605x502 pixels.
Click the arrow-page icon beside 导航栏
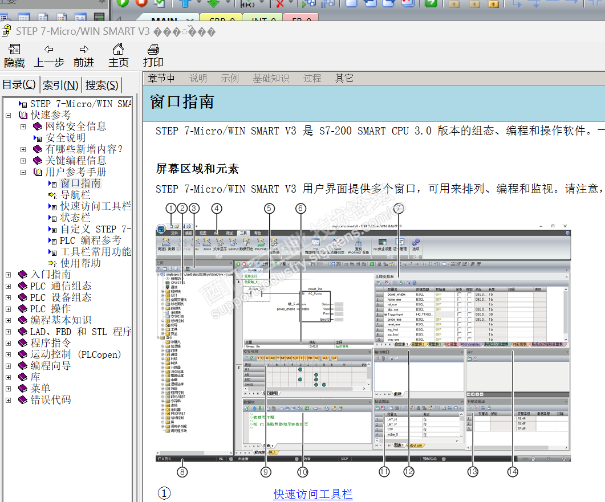52,195
